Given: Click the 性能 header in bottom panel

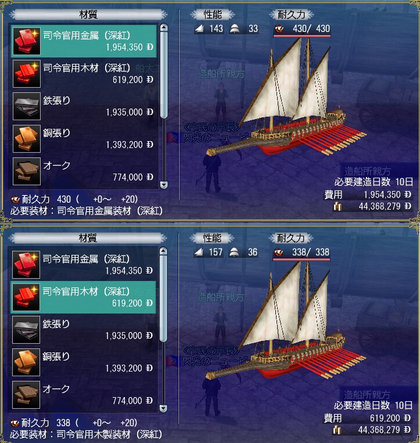Looking at the screenshot, I should 212,238.
